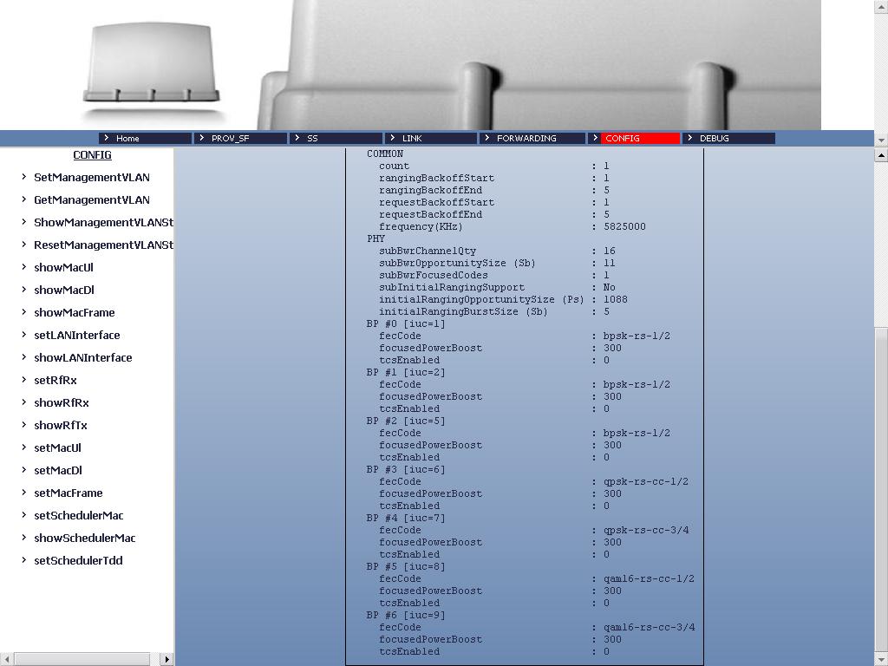The height and width of the screenshot is (666, 888).
Task: Open the GetManagementVLAN page
Action: tap(92, 200)
